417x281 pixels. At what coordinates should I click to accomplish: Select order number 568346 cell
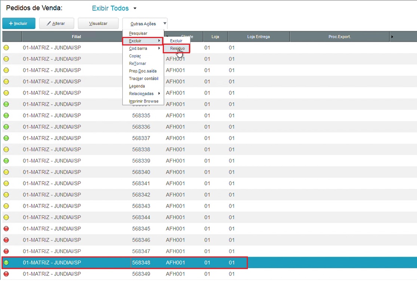(141, 240)
